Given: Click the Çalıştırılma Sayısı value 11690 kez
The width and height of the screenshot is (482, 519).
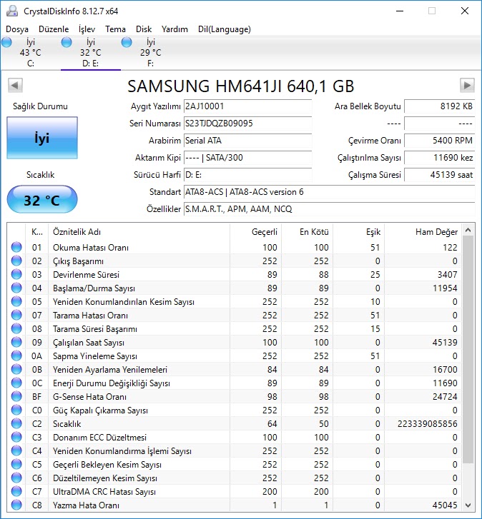Looking at the screenshot, I should [x=440, y=158].
